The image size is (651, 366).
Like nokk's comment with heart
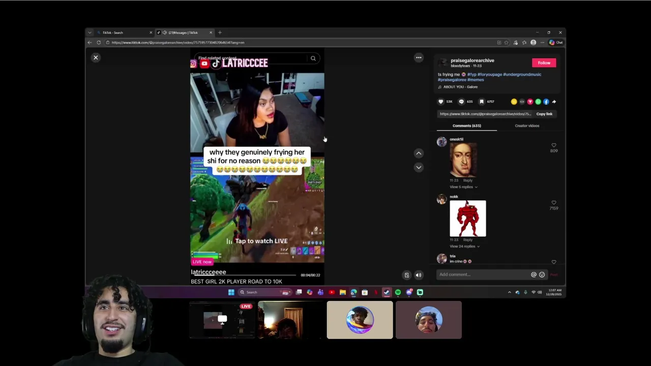(x=554, y=203)
